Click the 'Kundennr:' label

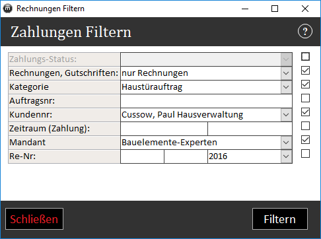pos(30,115)
